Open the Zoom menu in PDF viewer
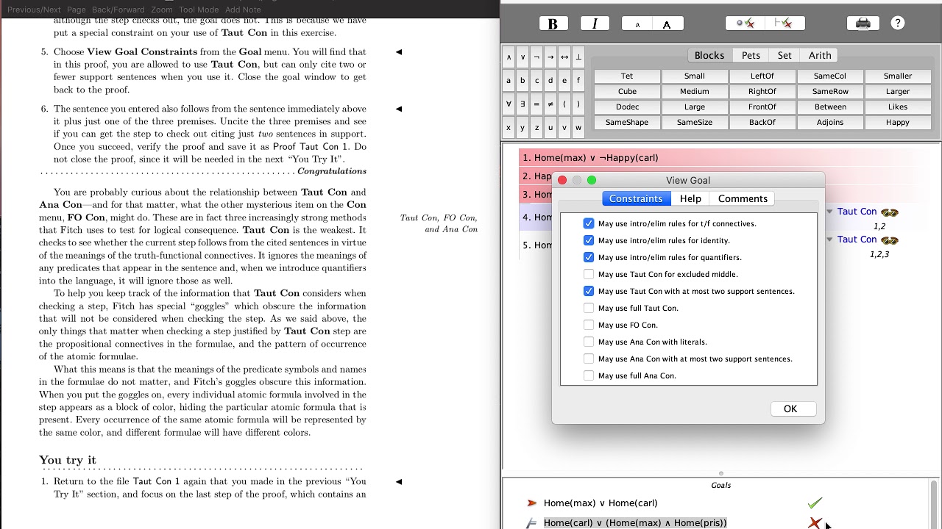 coord(162,10)
